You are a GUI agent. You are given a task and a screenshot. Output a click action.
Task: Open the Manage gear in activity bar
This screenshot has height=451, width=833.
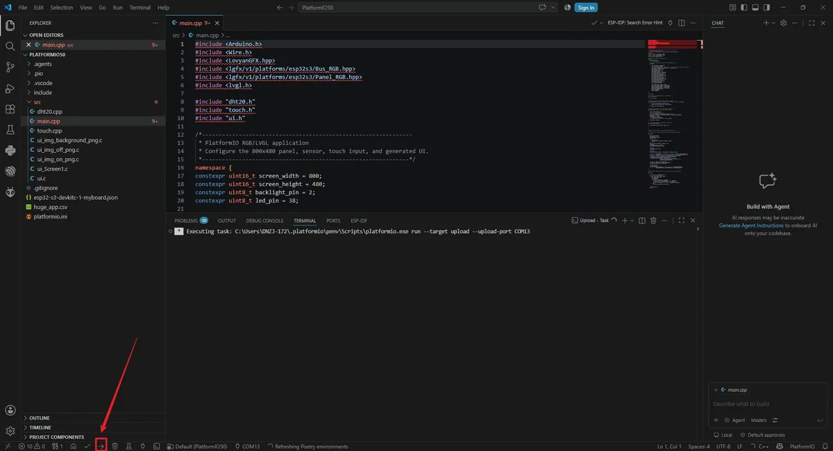tap(10, 431)
